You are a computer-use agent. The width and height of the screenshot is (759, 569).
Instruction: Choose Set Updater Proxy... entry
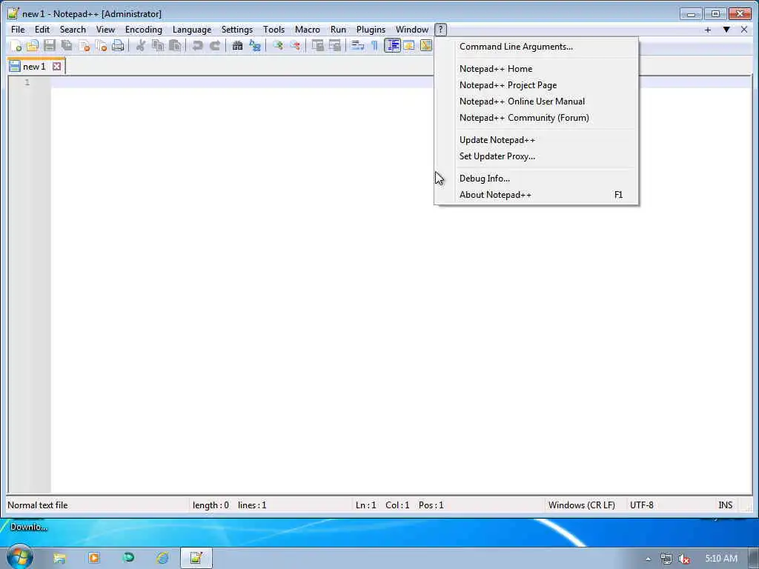point(537,156)
